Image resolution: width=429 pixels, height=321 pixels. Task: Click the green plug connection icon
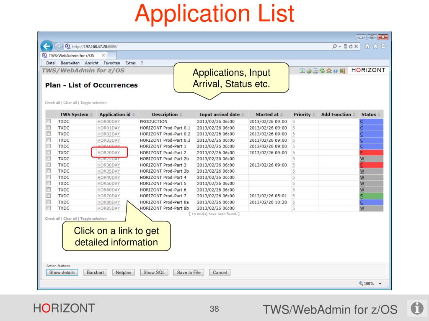click(309, 71)
